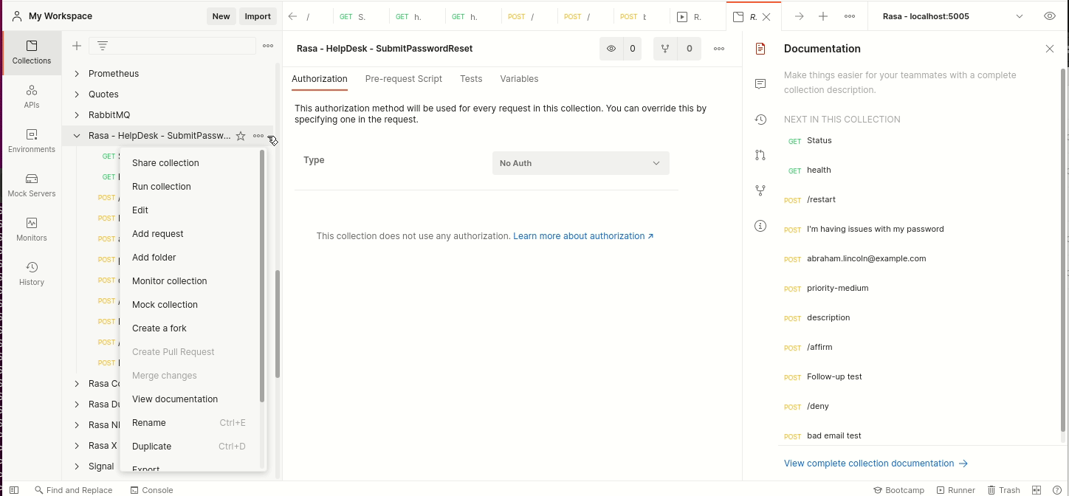Click the Import button
The width and height of the screenshot is (1069, 496).
point(258,16)
